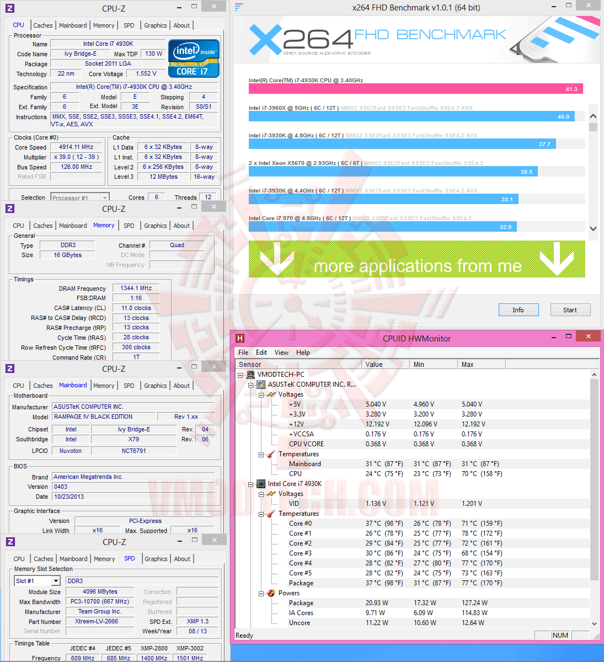Click the Max column header in HWMonitor
604x662 pixels.
[x=482, y=364]
